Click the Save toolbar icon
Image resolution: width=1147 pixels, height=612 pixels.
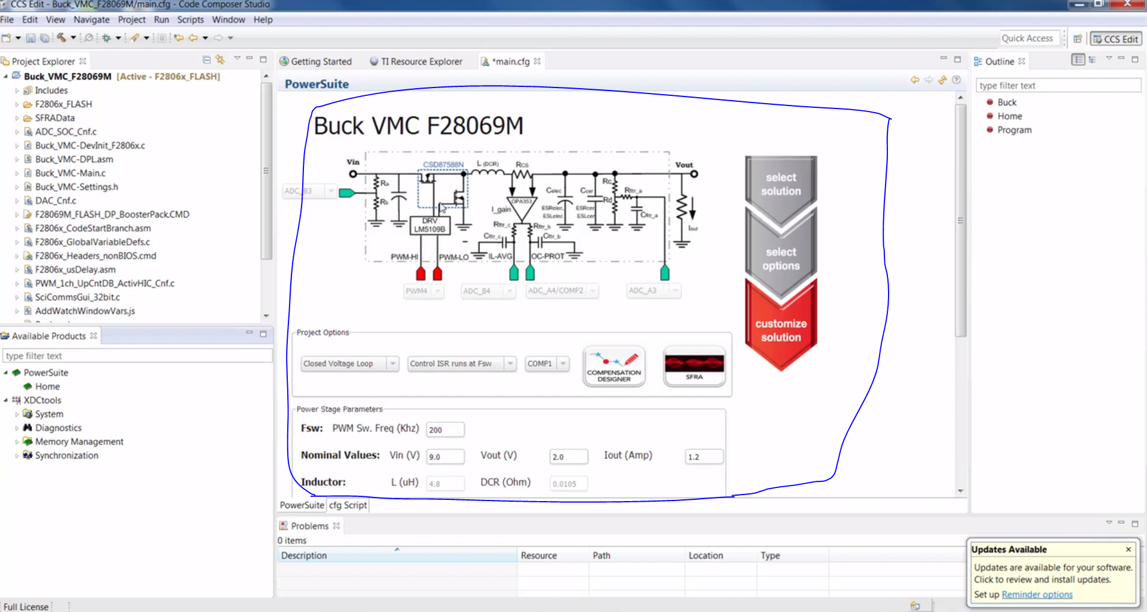[31, 38]
